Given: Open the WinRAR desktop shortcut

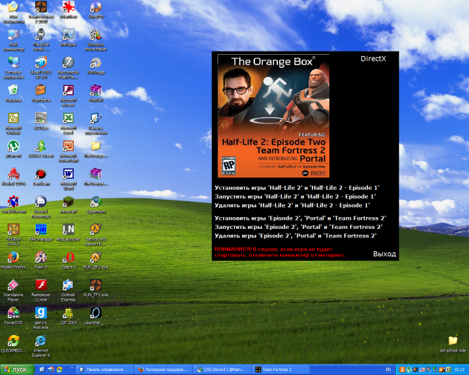Looking at the screenshot, I should point(96,91).
